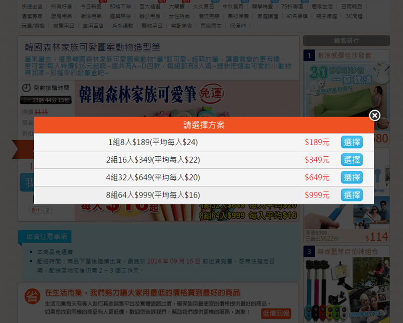Click the 請選擇方案 popup header
Viewport: 403px width, 323px height.
[204, 125]
